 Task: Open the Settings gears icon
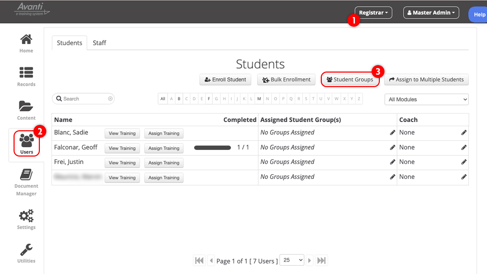pyautogui.click(x=26, y=216)
